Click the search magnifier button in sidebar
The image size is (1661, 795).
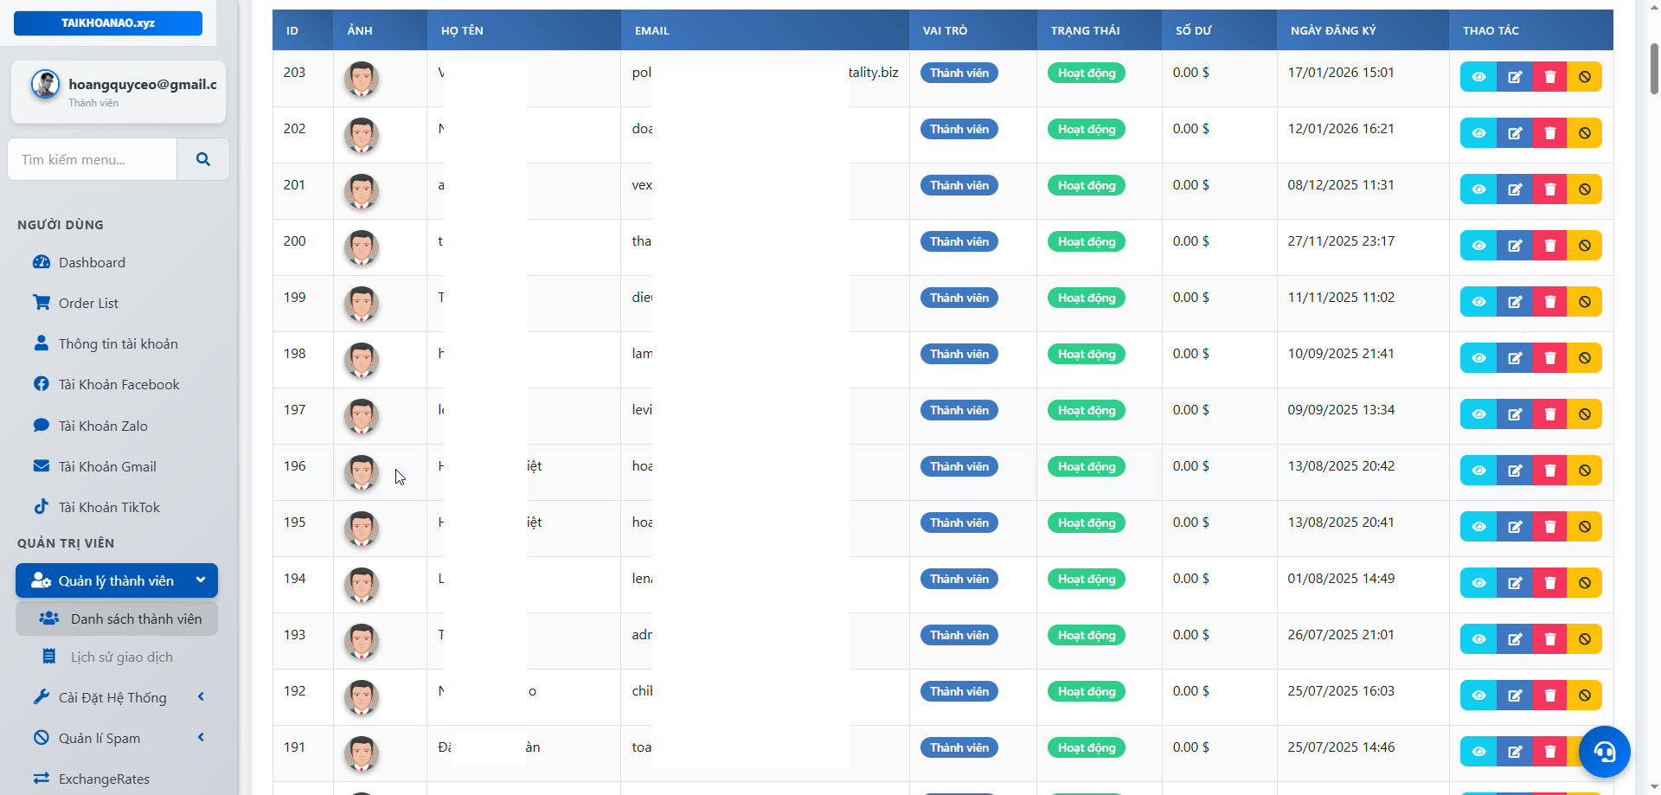pyautogui.click(x=203, y=159)
